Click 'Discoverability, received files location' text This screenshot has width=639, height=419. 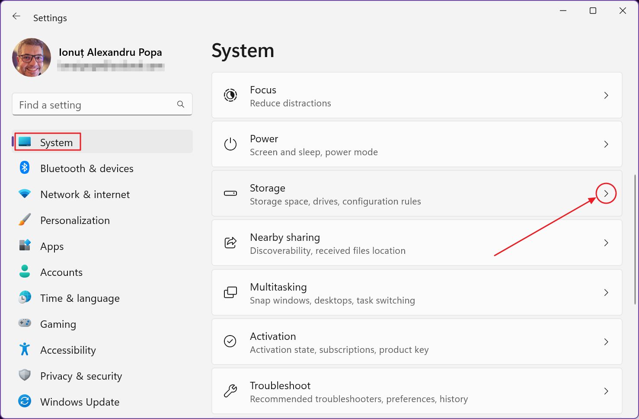pyautogui.click(x=328, y=250)
